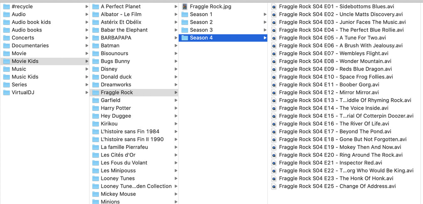
Task: Click the Mickey Mouse folder icon
Action: [x=96, y=194]
